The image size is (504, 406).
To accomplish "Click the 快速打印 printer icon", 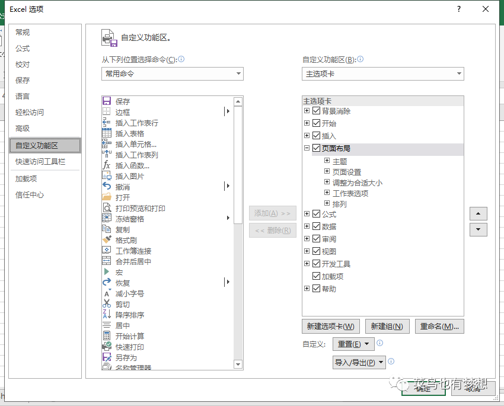I will [x=107, y=346].
